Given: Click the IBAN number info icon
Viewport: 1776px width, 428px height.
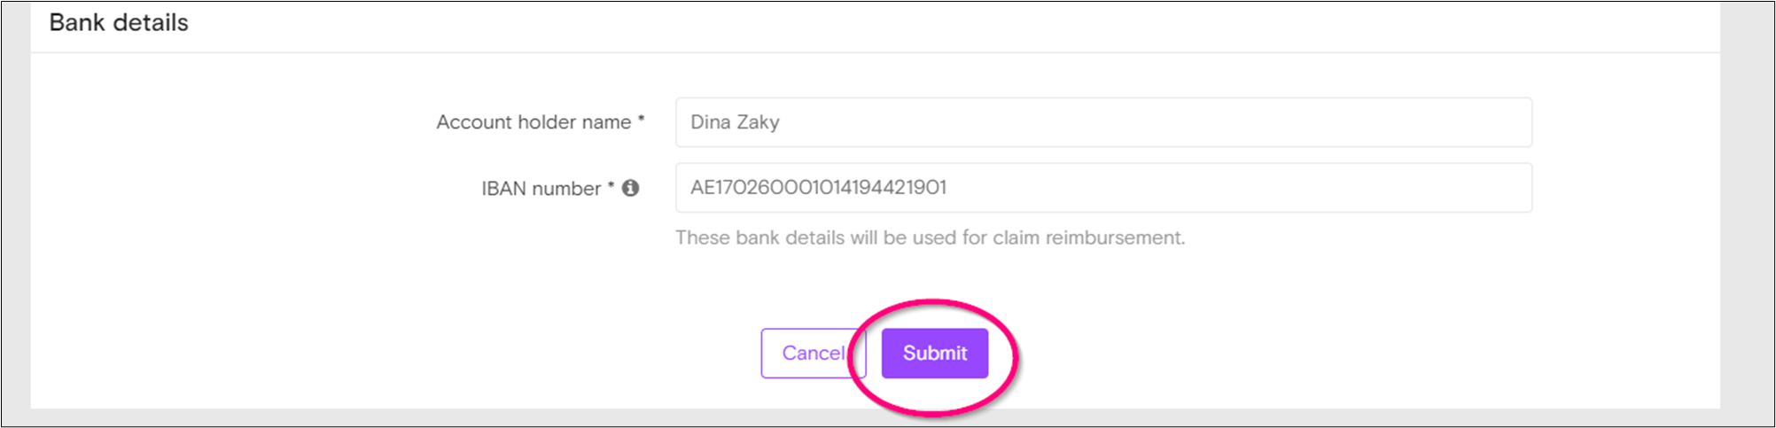Looking at the screenshot, I should (630, 188).
